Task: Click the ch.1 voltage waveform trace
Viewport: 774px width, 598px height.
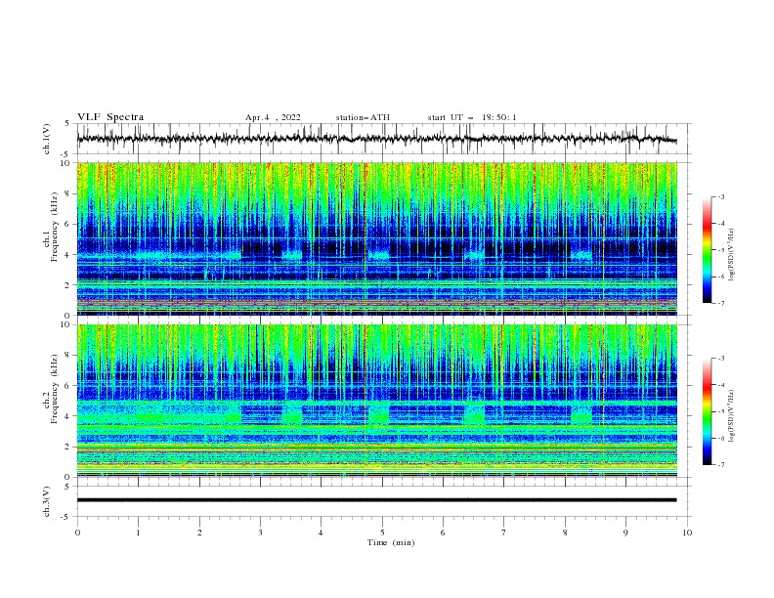Action: (376, 139)
